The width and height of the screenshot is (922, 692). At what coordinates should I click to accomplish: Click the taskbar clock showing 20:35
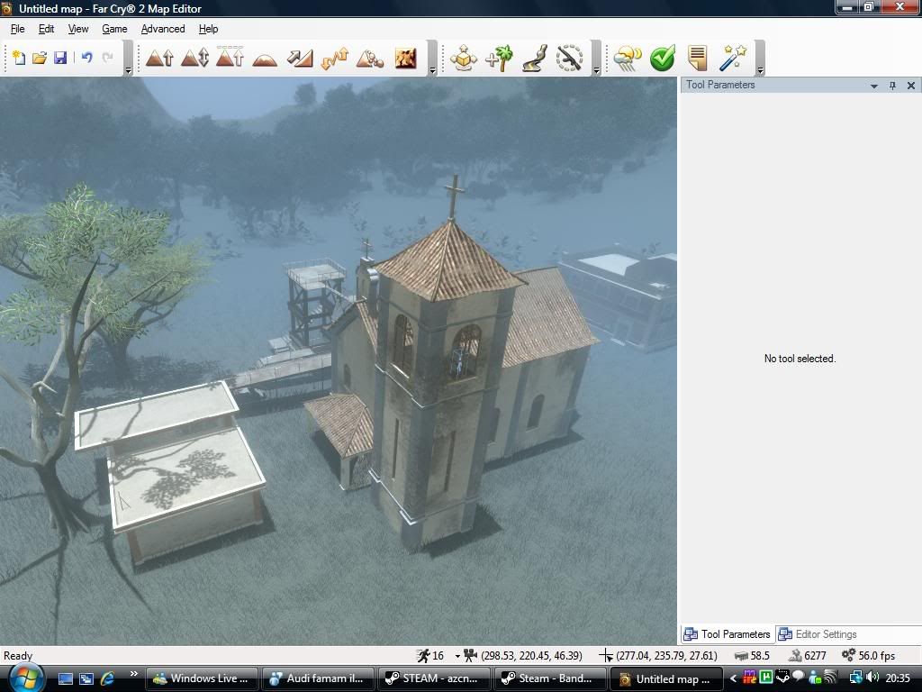[x=898, y=678]
